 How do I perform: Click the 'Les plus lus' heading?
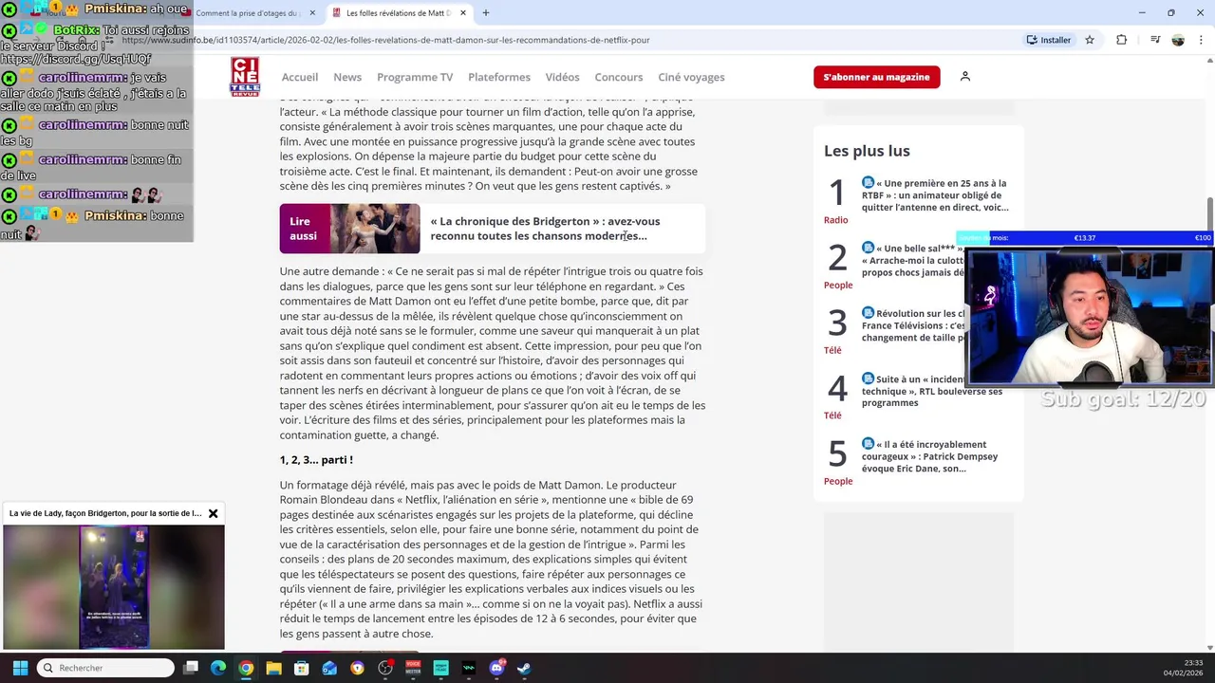point(867,151)
